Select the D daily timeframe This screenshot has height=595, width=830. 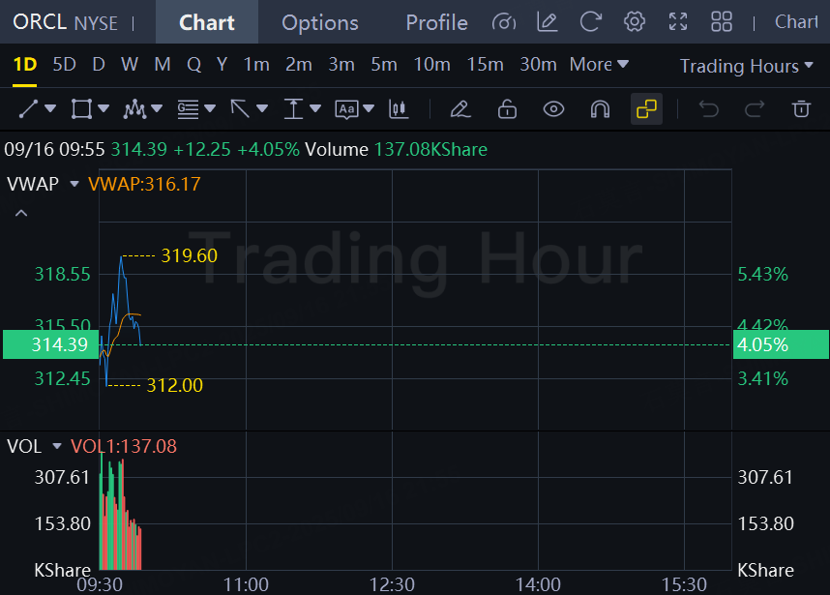(99, 65)
